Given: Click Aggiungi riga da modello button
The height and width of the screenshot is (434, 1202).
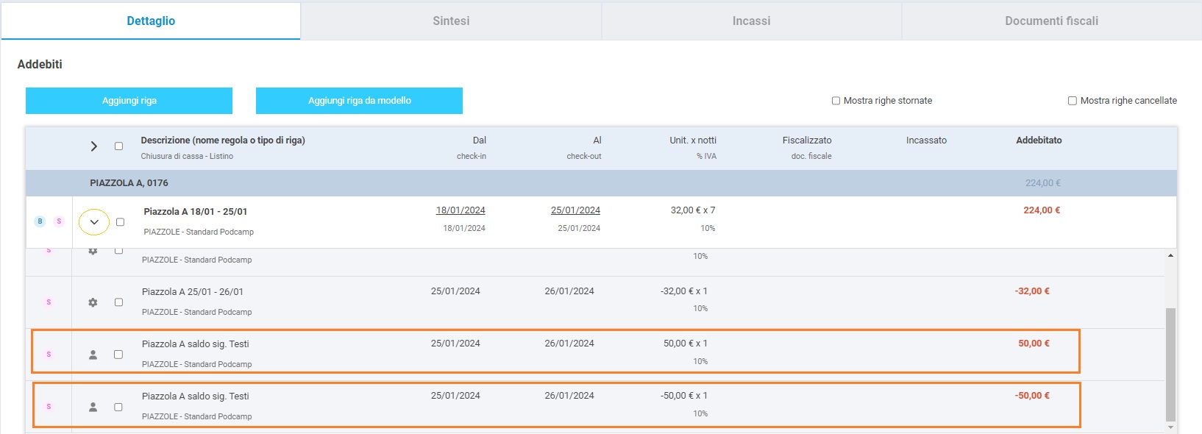Looking at the screenshot, I should coord(359,101).
